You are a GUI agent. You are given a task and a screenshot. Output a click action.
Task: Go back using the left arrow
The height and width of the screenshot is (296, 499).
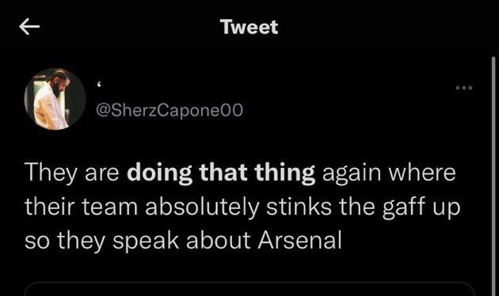coord(29,26)
